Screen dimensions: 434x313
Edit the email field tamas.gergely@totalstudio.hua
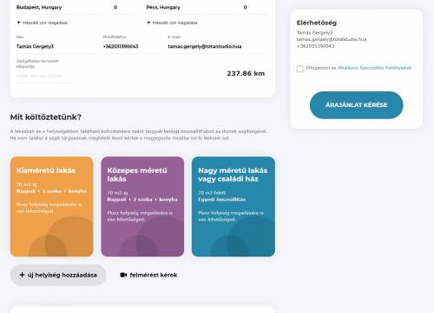pyautogui.click(x=218, y=46)
